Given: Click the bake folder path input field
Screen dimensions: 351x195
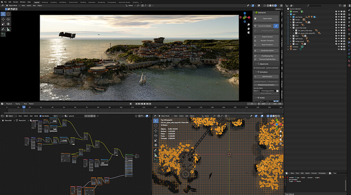Looking at the screenshot, I should 268,91.
